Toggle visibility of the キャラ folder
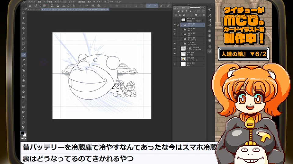Image resolution: width=293 pixels, height=164 pixels. (x=175, y=30)
